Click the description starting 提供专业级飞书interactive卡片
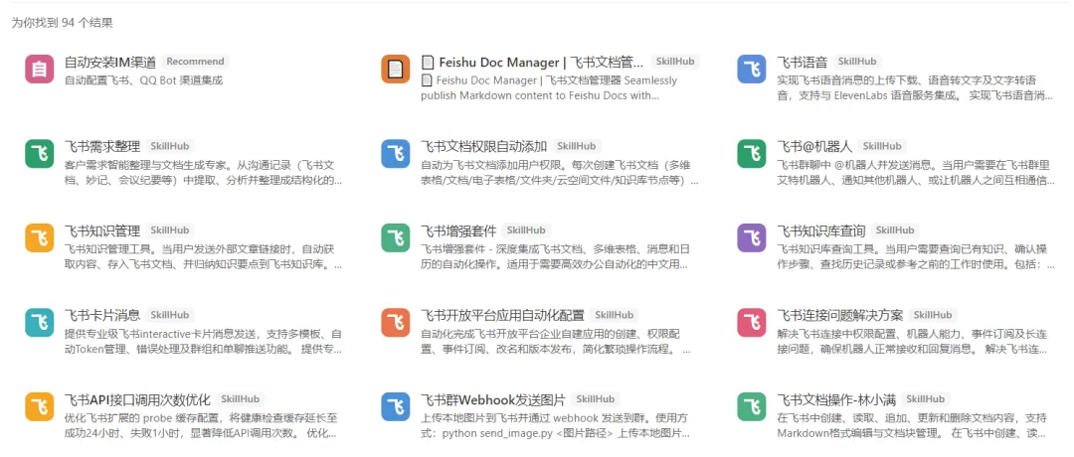The image size is (1074, 457). click(x=203, y=342)
